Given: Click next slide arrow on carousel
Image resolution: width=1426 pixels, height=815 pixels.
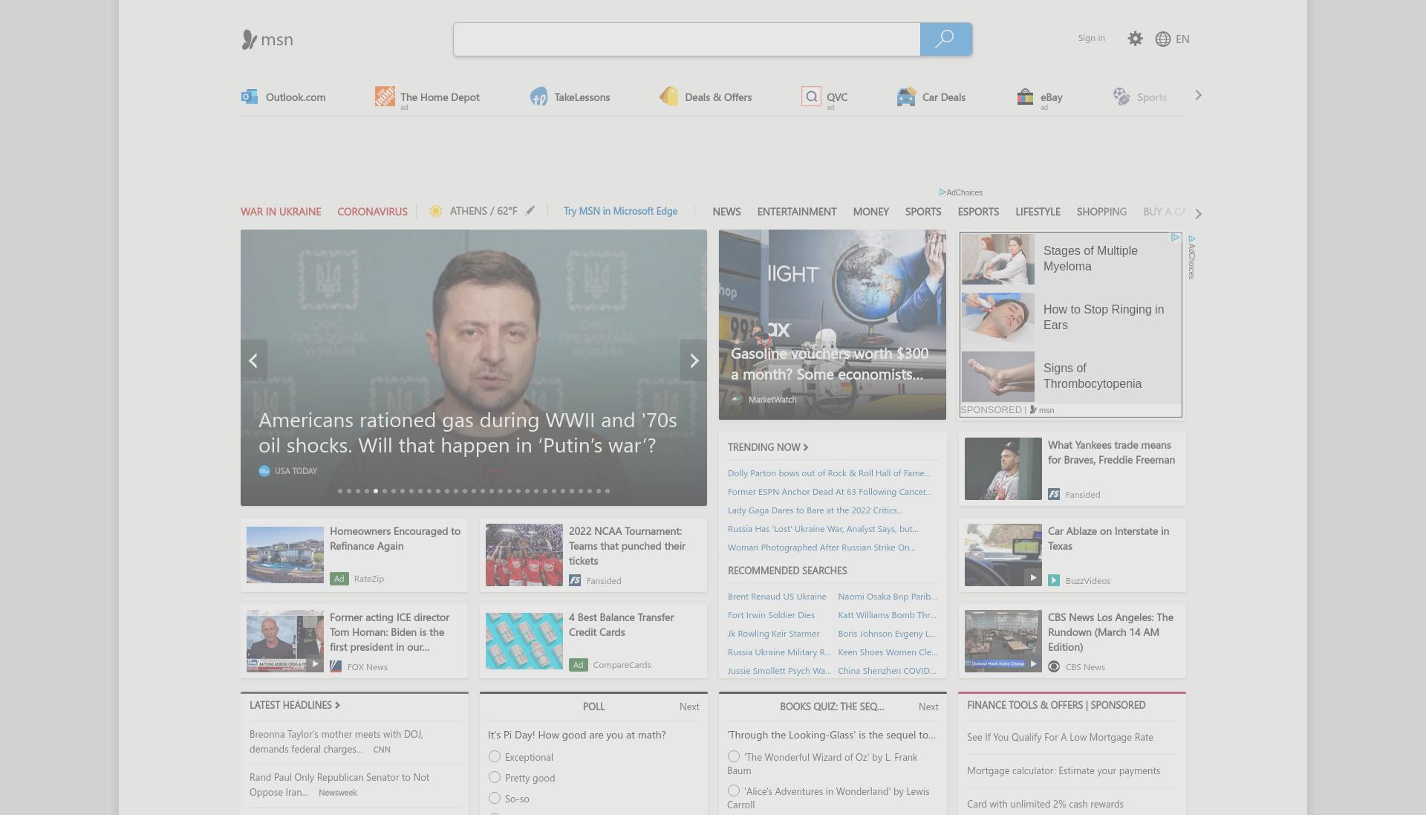Looking at the screenshot, I should [x=694, y=360].
